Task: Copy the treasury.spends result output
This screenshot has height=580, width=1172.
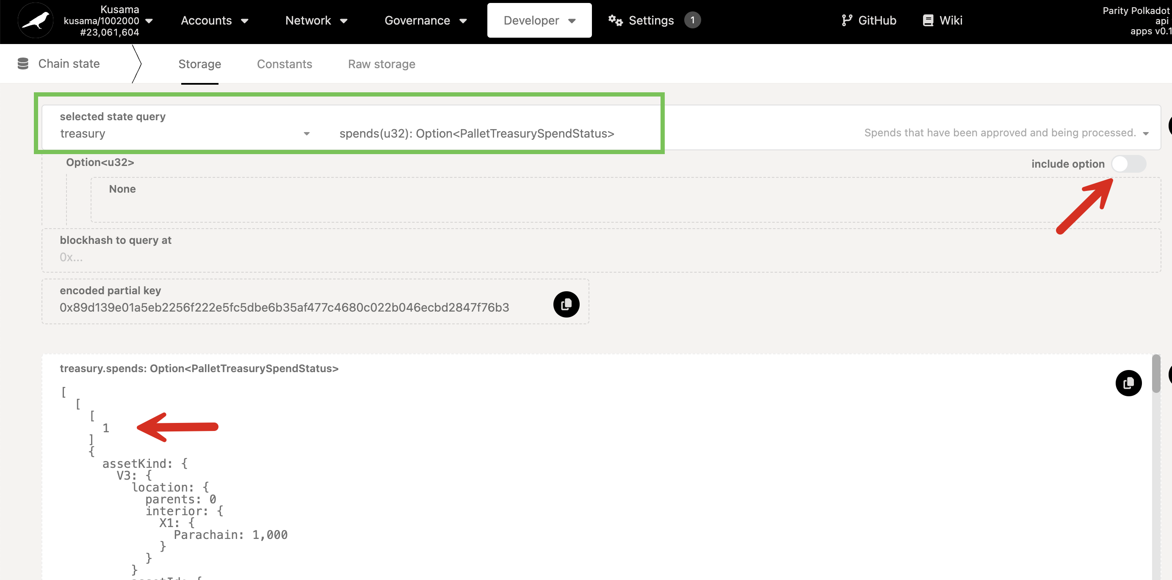Action: click(1128, 383)
